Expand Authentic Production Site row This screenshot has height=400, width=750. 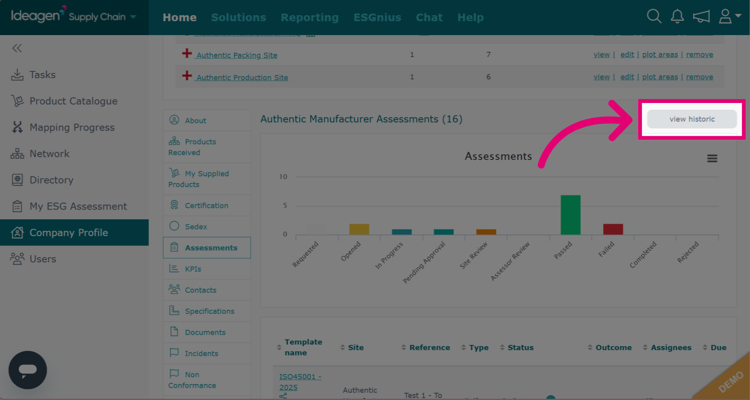(187, 76)
